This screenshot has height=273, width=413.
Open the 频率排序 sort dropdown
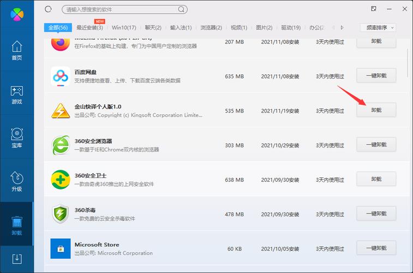(378, 27)
